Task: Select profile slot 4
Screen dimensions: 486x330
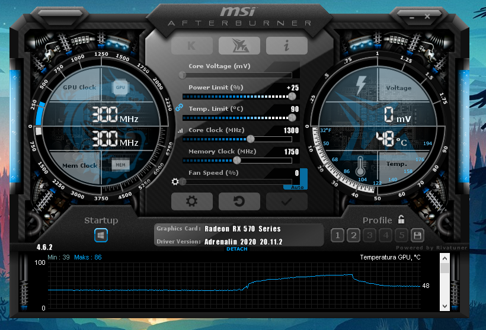Action: 386,236
